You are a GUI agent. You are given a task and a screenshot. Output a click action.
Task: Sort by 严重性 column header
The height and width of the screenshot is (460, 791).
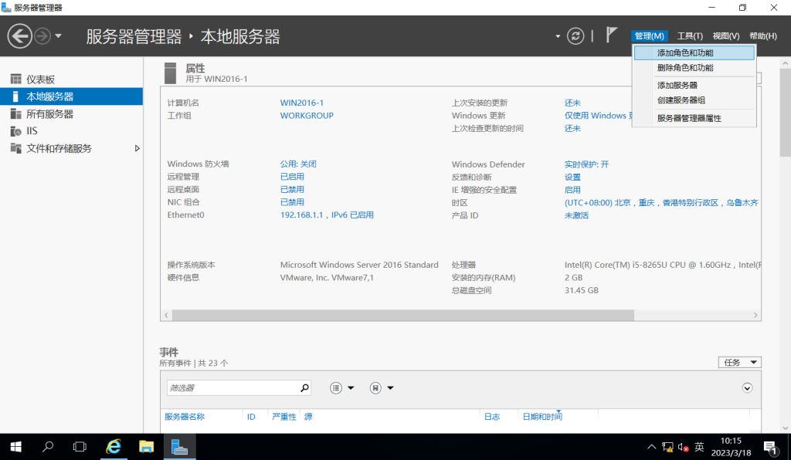click(284, 417)
